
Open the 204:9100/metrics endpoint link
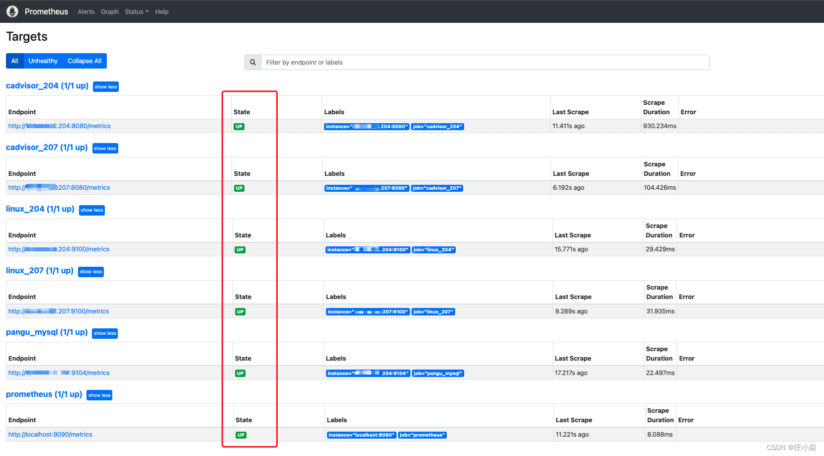tap(59, 249)
